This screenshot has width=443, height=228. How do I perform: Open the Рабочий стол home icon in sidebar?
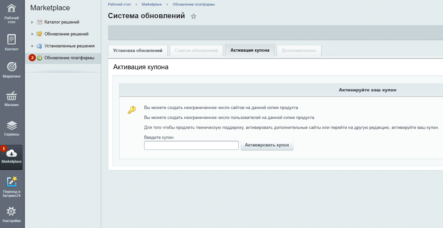coord(12,9)
